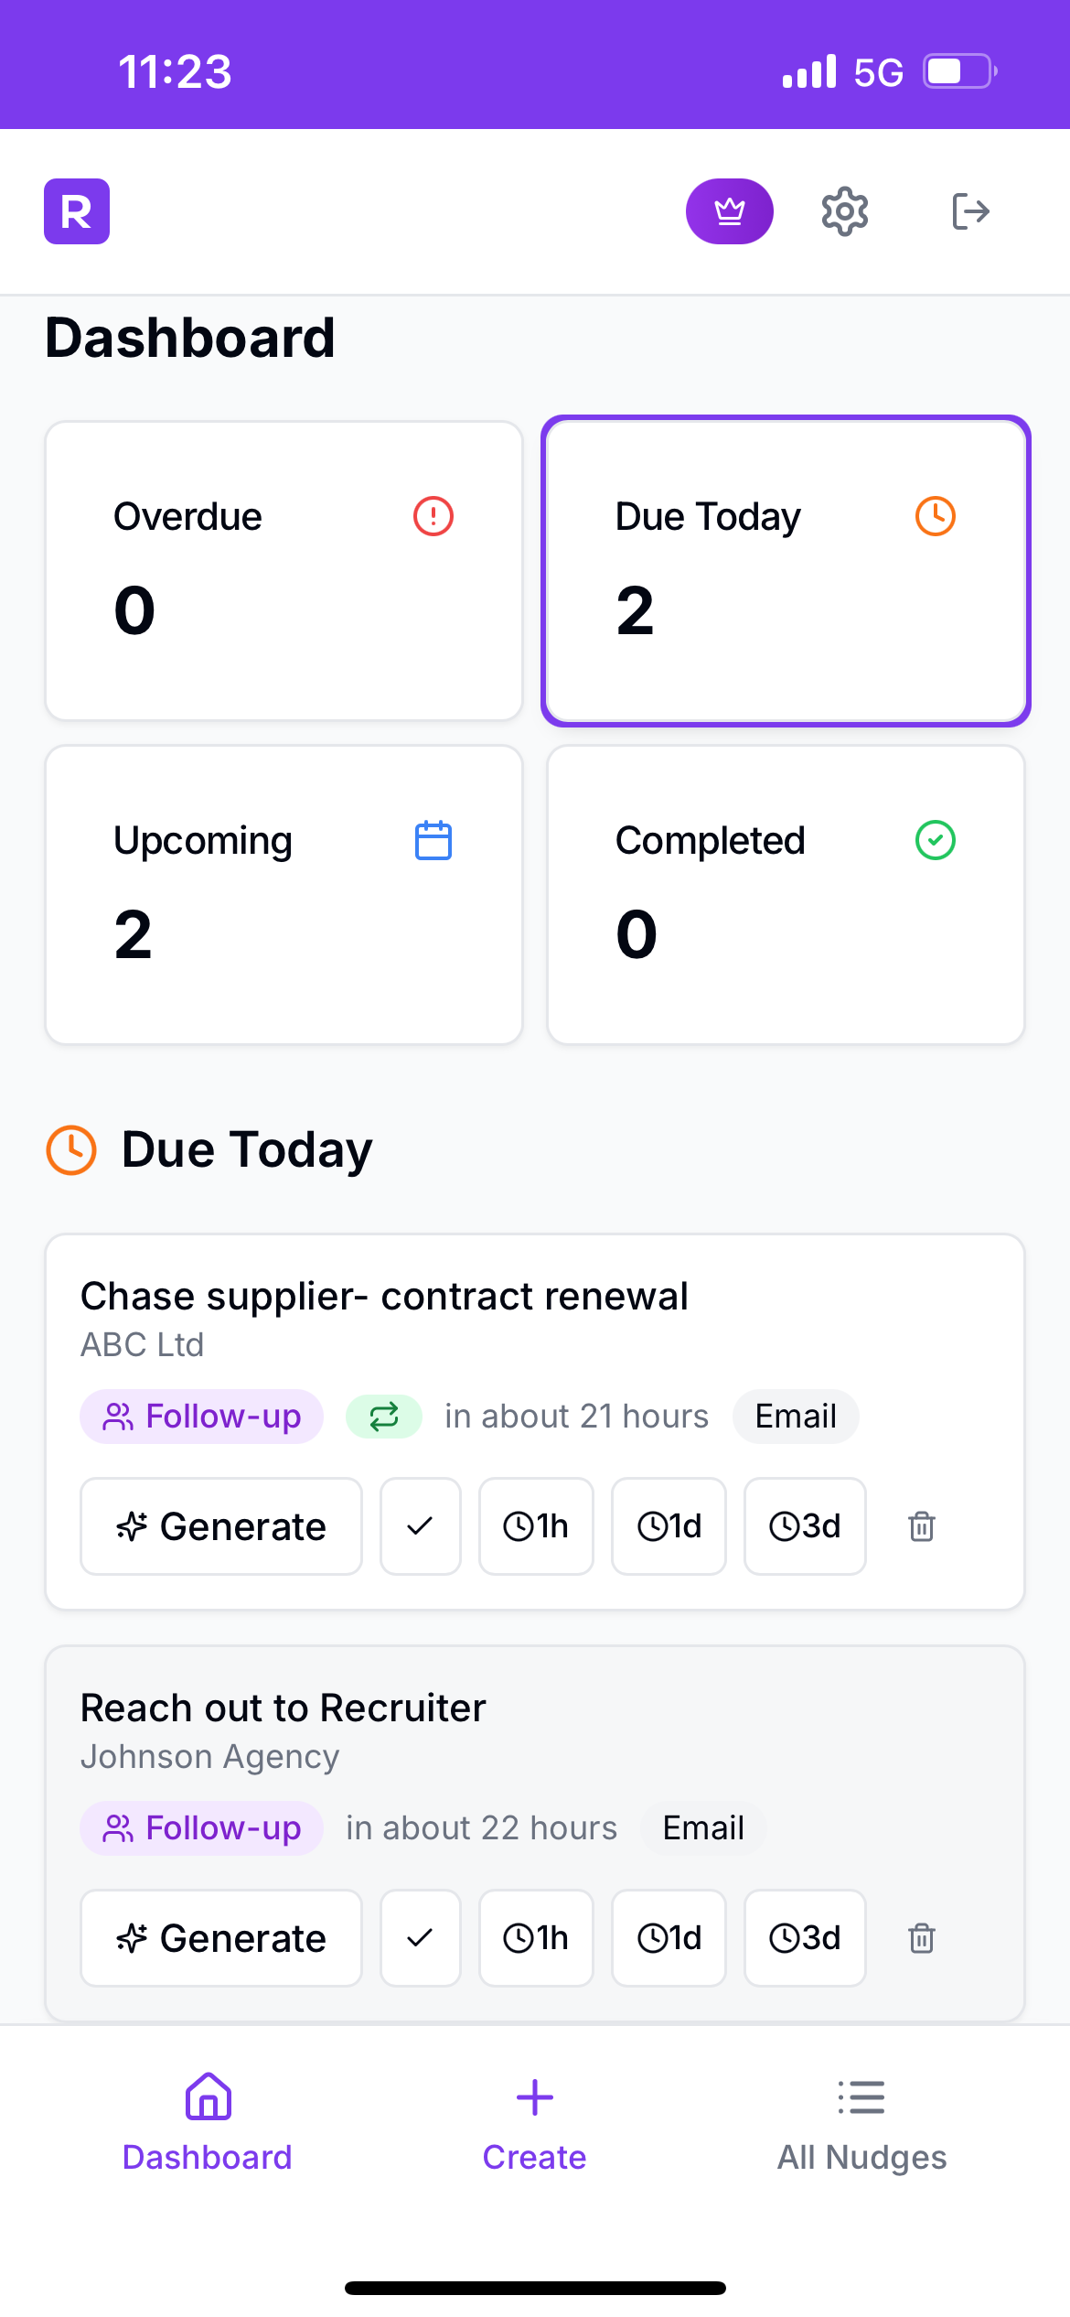Open the Create tab
This screenshot has width=1070, height=2317.
click(x=534, y=2132)
